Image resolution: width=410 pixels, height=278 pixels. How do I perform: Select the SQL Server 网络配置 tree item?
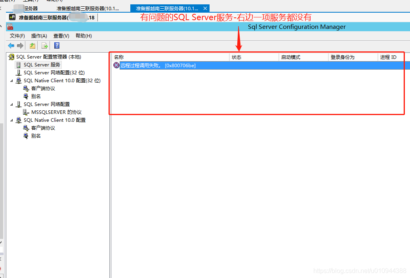(46, 104)
